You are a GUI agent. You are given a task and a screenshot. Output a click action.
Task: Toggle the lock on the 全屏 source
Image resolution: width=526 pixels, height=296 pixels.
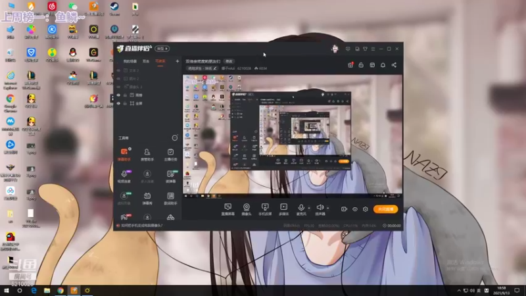click(x=125, y=103)
